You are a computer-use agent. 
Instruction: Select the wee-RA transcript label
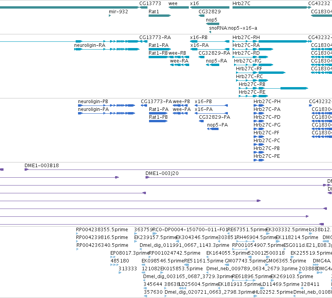pyautogui.click(x=179, y=61)
